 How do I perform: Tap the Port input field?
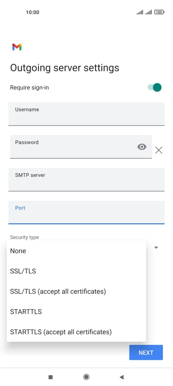pos(86,212)
